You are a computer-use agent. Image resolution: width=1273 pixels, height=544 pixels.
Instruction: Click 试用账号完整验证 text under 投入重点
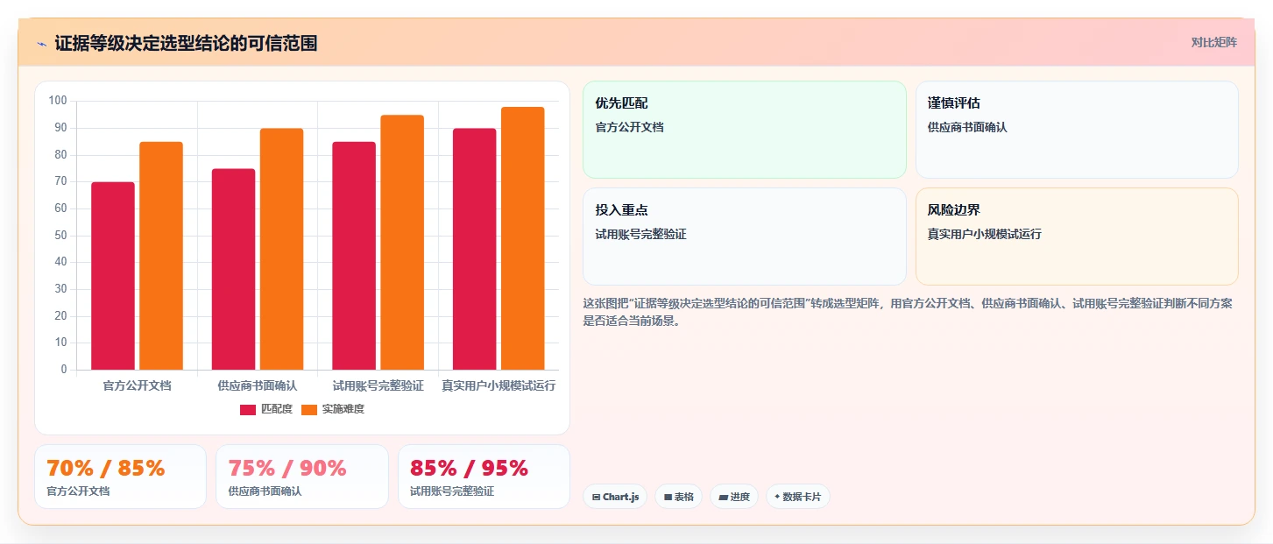640,234
